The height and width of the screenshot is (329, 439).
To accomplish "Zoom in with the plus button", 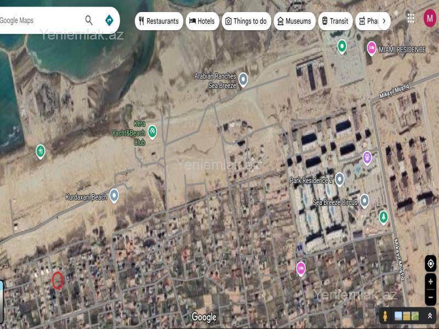I will pyautogui.click(x=430, y=282).
